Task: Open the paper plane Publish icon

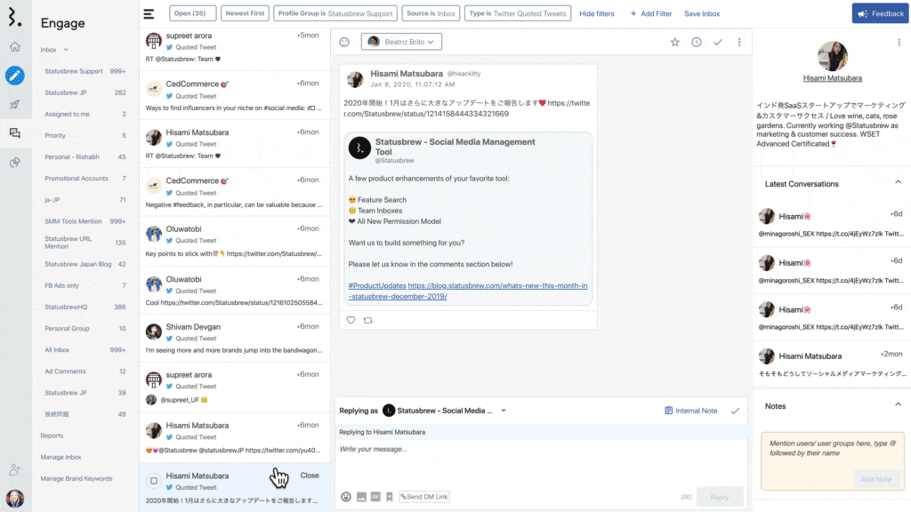Action: click(x=14, y=105)
